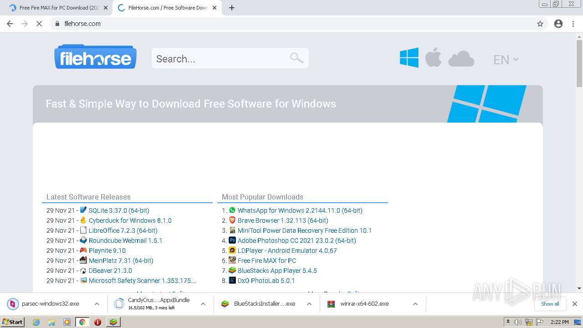583x328 pixels.
Task: Open LDPlayer Android Emulator link
Action: tap(287, 251)
